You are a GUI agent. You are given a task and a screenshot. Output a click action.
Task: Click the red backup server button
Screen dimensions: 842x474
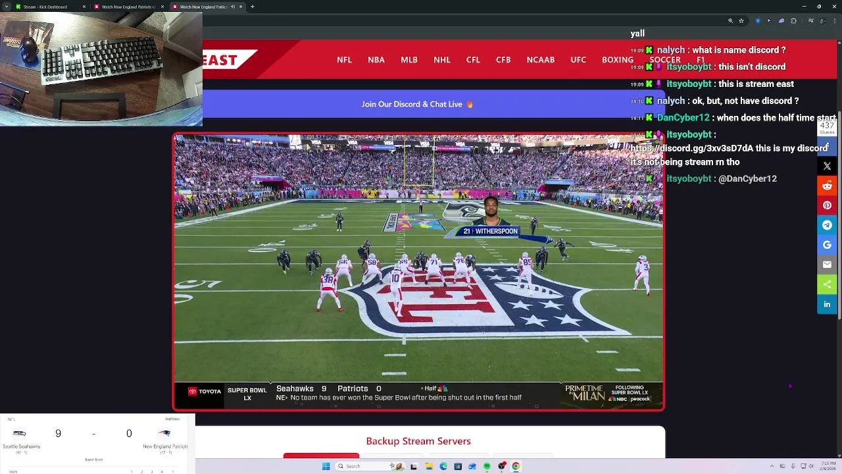321,456
